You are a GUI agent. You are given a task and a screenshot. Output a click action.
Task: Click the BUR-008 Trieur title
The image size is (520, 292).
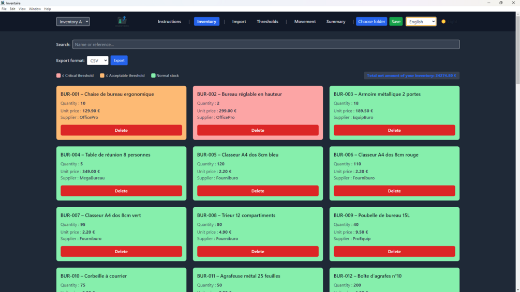[x=236, y=215]
